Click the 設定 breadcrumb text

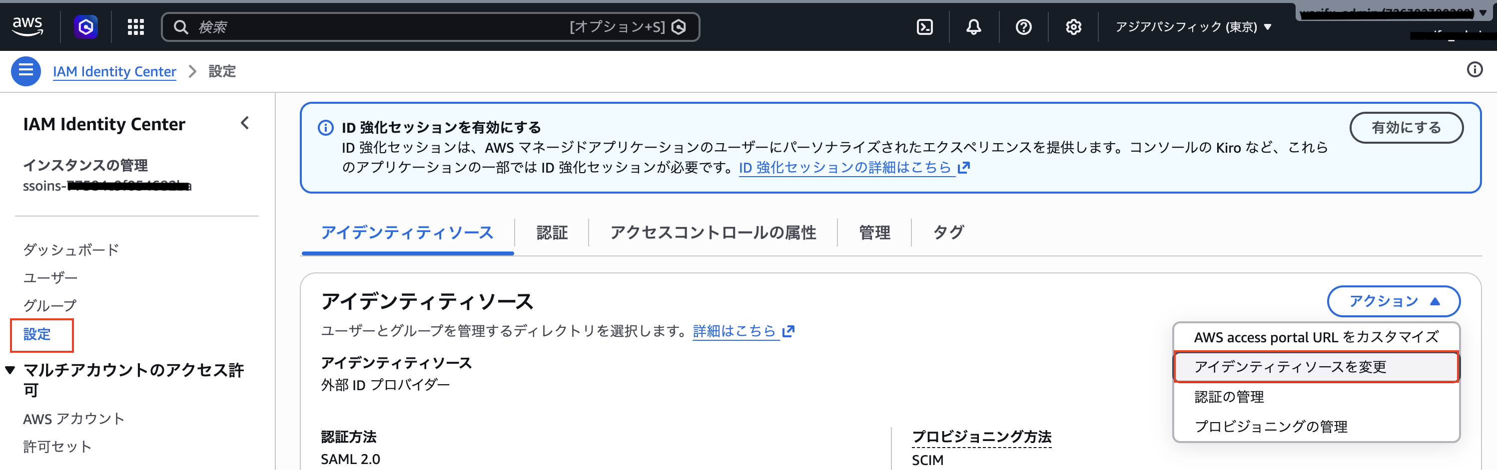pyautogui.click(x=222, y=71)
